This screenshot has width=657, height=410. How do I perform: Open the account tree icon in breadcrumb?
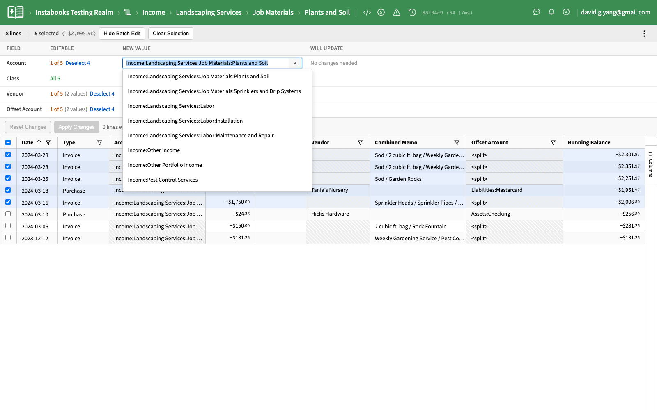128,13
